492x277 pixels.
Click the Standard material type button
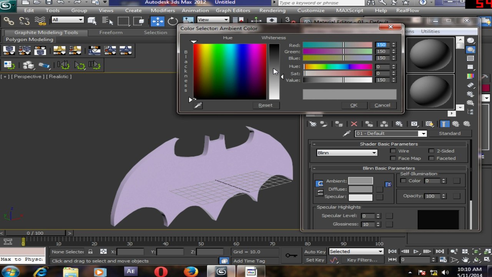click(450, 133)
